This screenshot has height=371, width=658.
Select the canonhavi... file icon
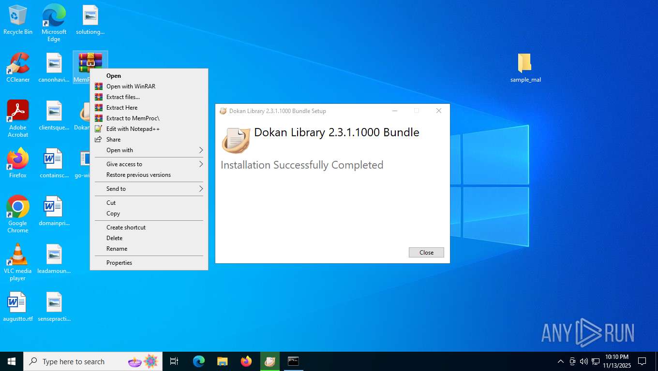[54, 68]
